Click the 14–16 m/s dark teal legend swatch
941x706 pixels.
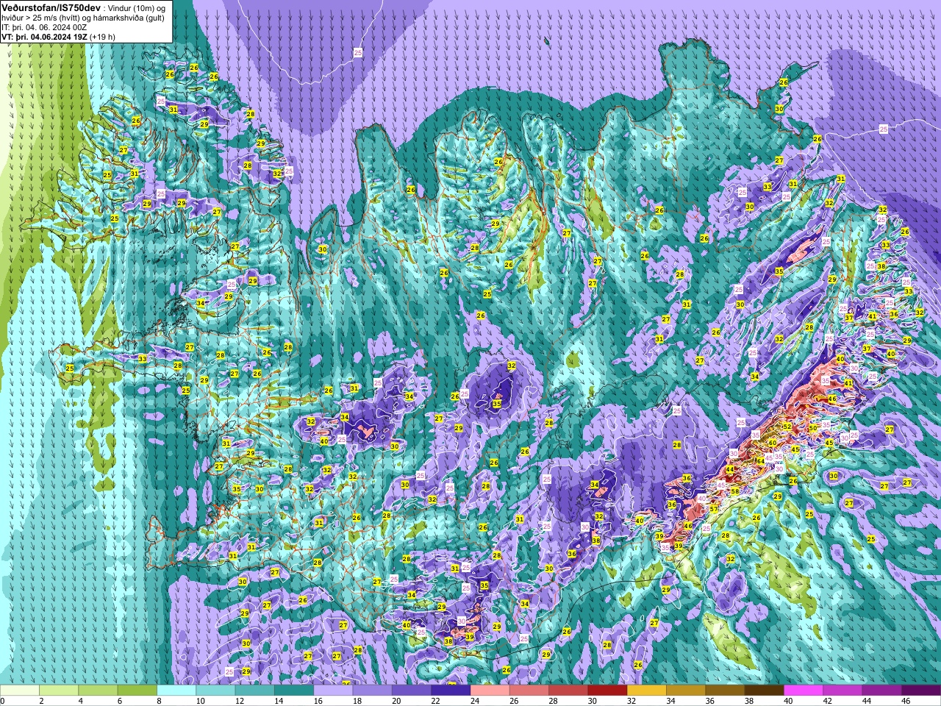tap(294, 691)
